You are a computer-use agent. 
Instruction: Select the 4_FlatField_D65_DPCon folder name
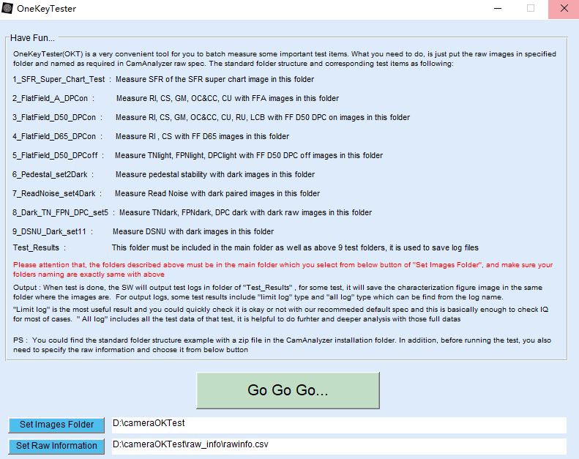pos(54,137)
